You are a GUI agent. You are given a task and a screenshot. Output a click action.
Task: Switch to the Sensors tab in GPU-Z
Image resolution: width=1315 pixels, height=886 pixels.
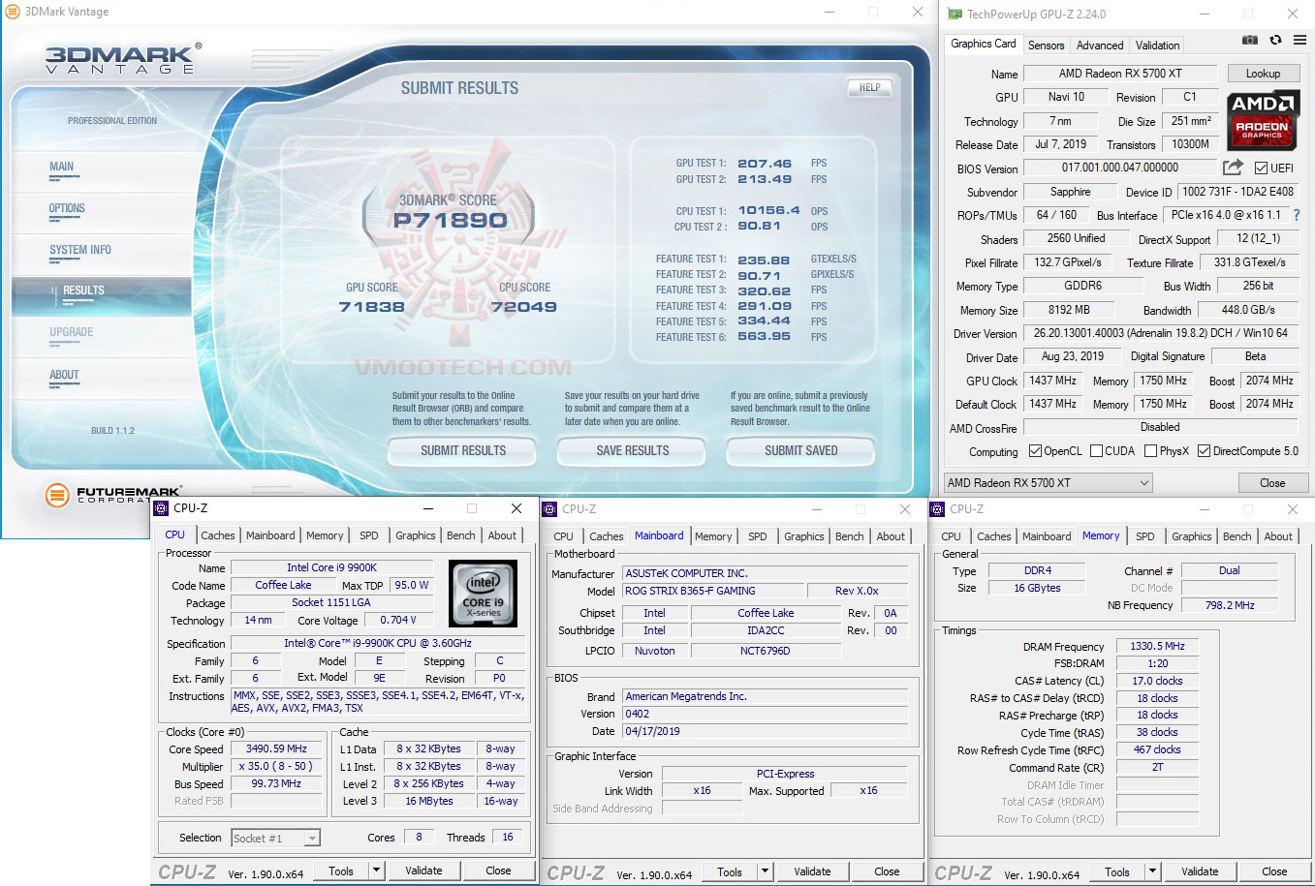pos(1046,45)
